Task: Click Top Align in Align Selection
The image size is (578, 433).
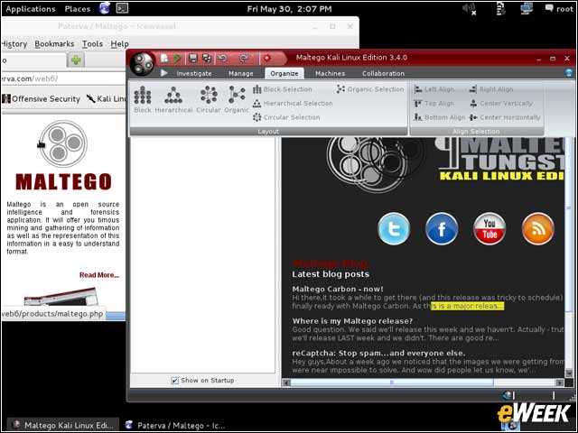Action: [433, 104]
